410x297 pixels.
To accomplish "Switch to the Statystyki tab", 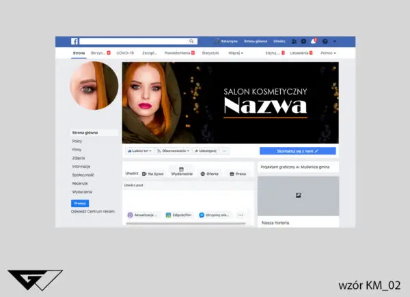I will (x=210, y=52).
